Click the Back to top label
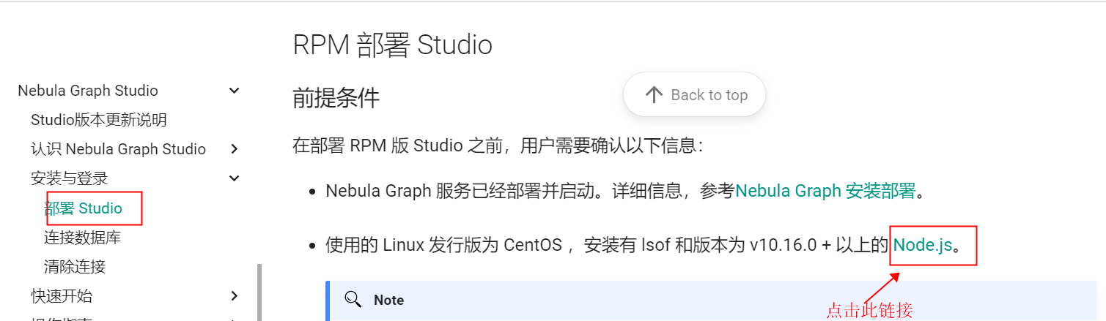Viewport: 1106px width, 321px height. coord(709,95)
